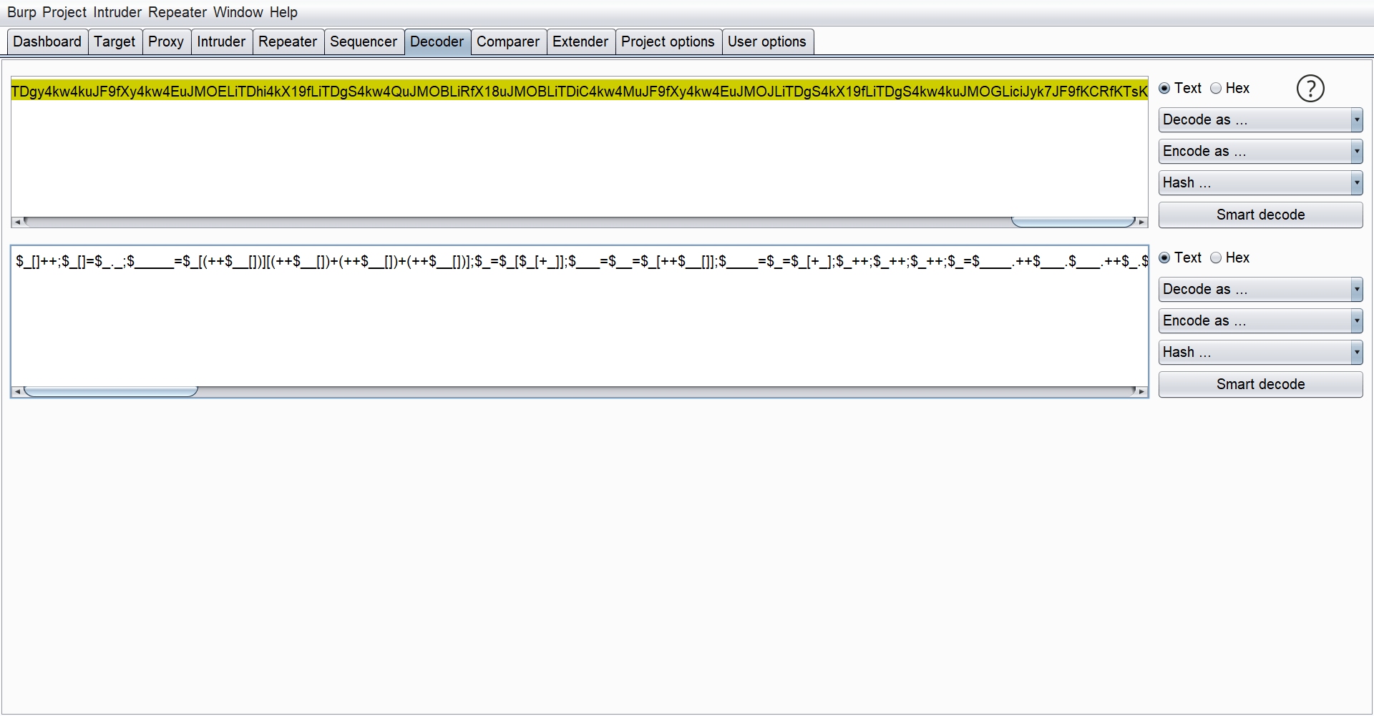
Task: Click top panel Smart decode button
Action: (x=1259, y=215)
